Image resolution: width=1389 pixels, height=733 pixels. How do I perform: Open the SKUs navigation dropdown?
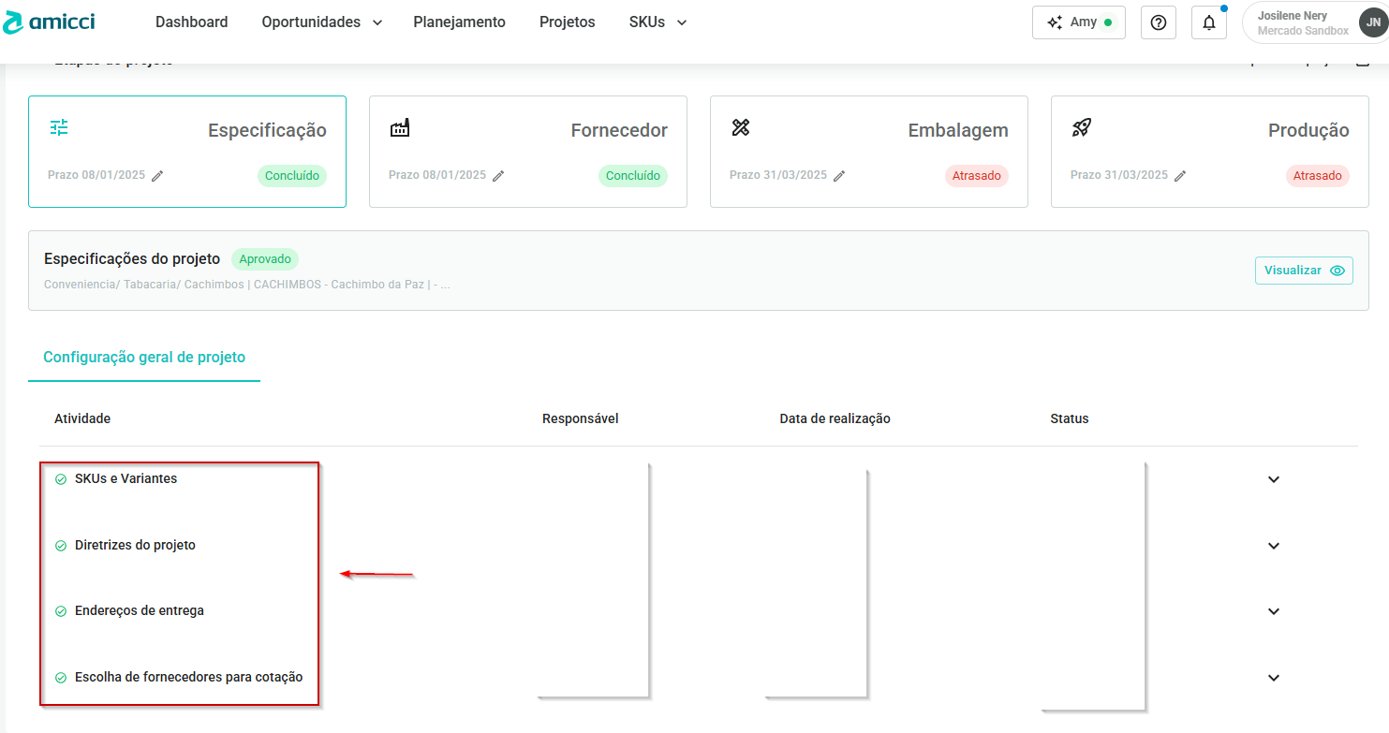(x=658, y=22)
